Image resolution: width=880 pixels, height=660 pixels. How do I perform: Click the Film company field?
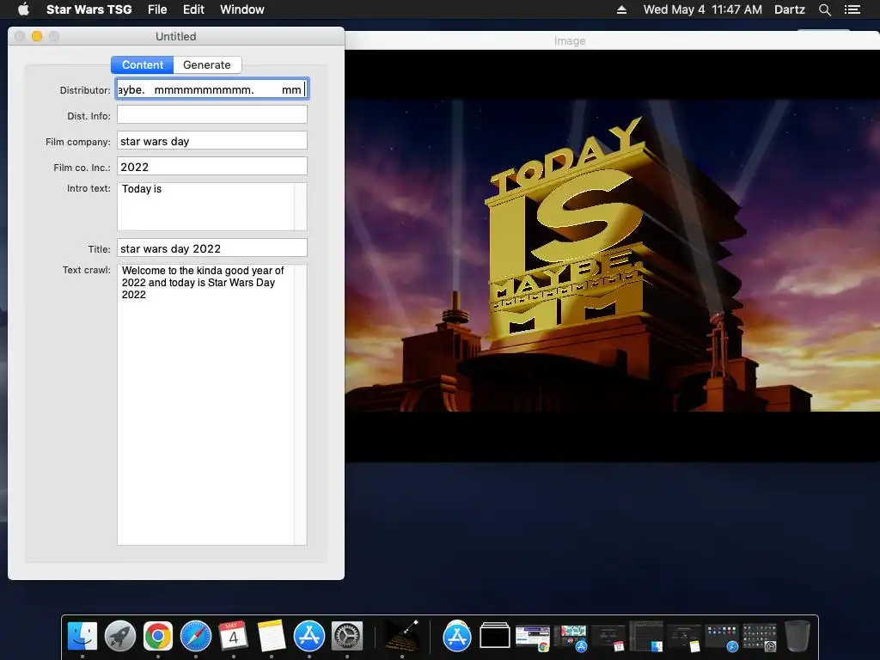point(212,140)
